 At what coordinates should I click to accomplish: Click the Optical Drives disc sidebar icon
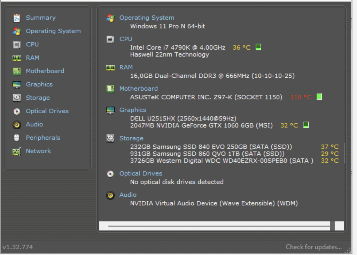17,111
